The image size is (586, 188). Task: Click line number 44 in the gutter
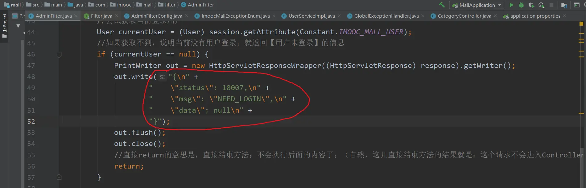pos(31,32)
